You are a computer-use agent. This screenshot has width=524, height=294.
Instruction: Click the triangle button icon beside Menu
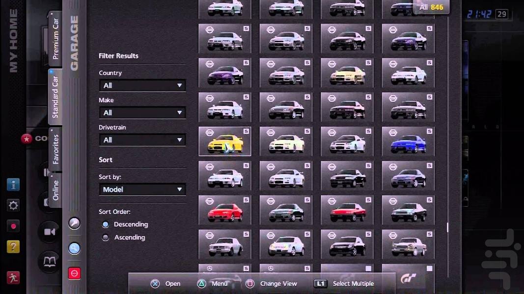201,284
